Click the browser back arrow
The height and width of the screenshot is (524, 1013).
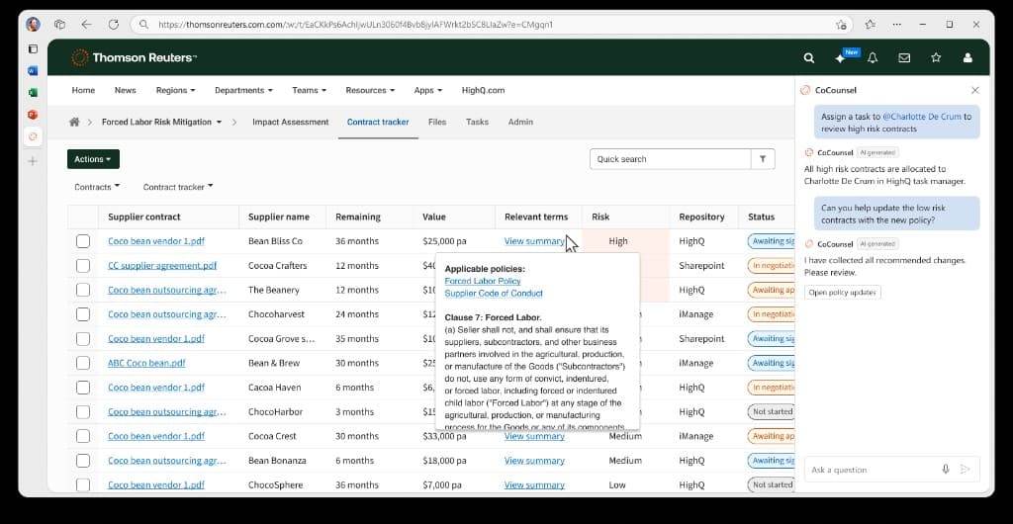(x=87, y=25)
